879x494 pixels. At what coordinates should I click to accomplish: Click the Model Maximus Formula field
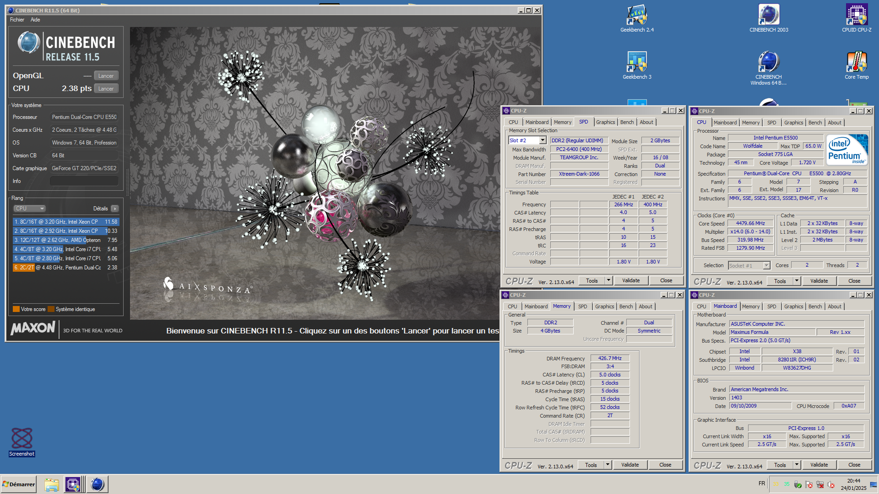coord(772,333)
